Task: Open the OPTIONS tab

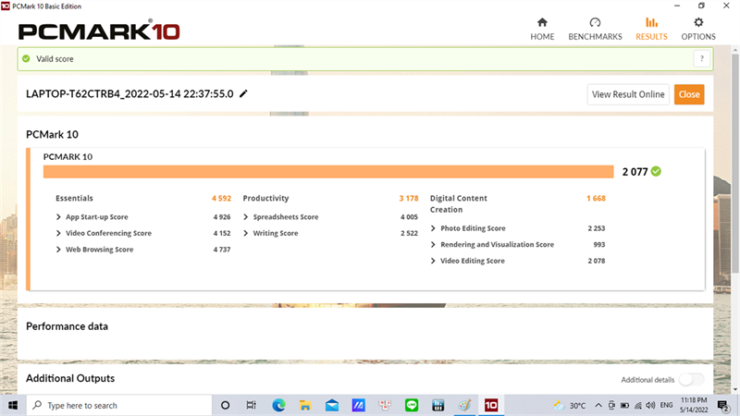Action: 698,29
